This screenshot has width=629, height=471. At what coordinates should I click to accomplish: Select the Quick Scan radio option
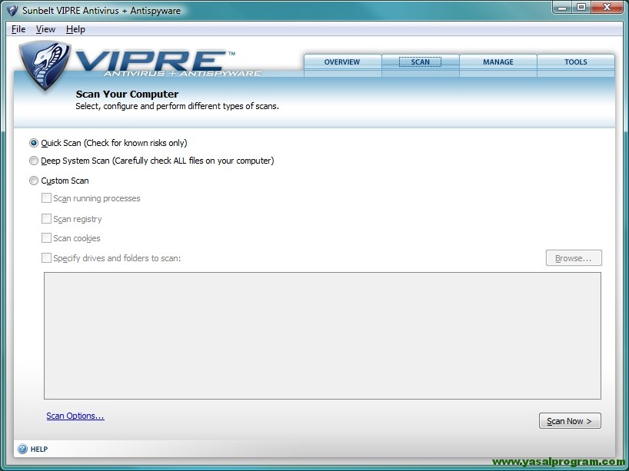(x=34, y=143)
